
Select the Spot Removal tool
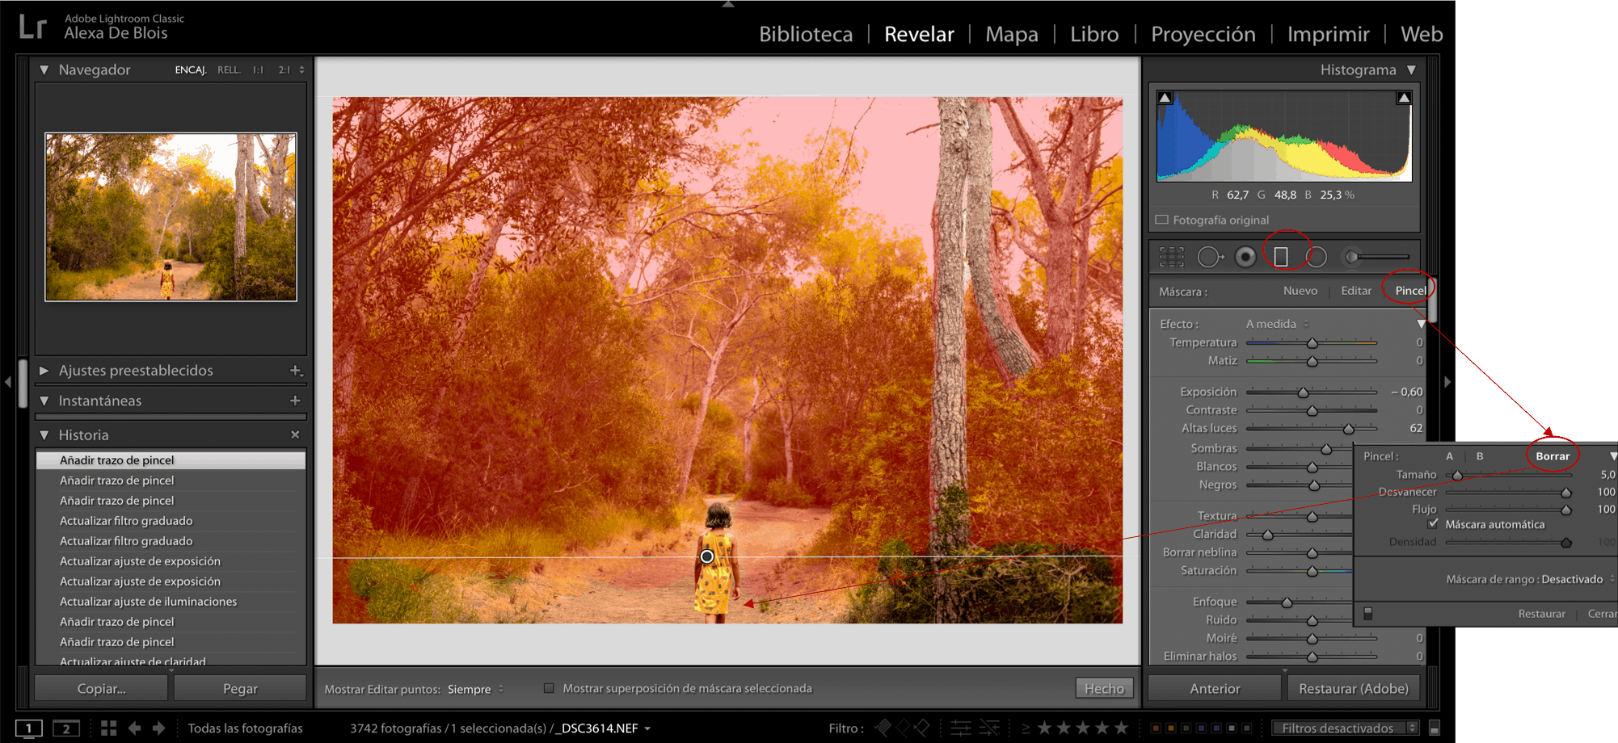(x=1210, y=257)
